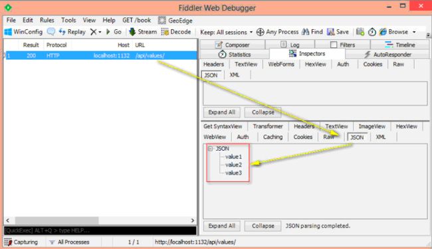Screen dimensions: 432x249
Task: Click the comment speech bubble icon
Action: click(51, 32)
